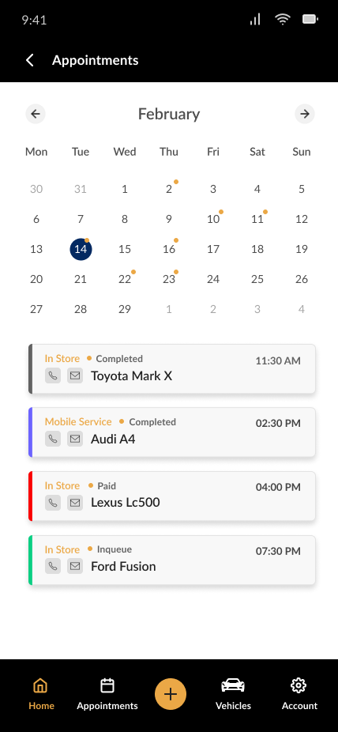
Task: Tap phone icon on Ford Fusion card
Action: point(53,566)
